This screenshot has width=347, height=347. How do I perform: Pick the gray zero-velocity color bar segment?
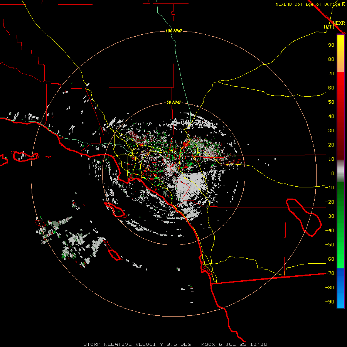point(340,171)
